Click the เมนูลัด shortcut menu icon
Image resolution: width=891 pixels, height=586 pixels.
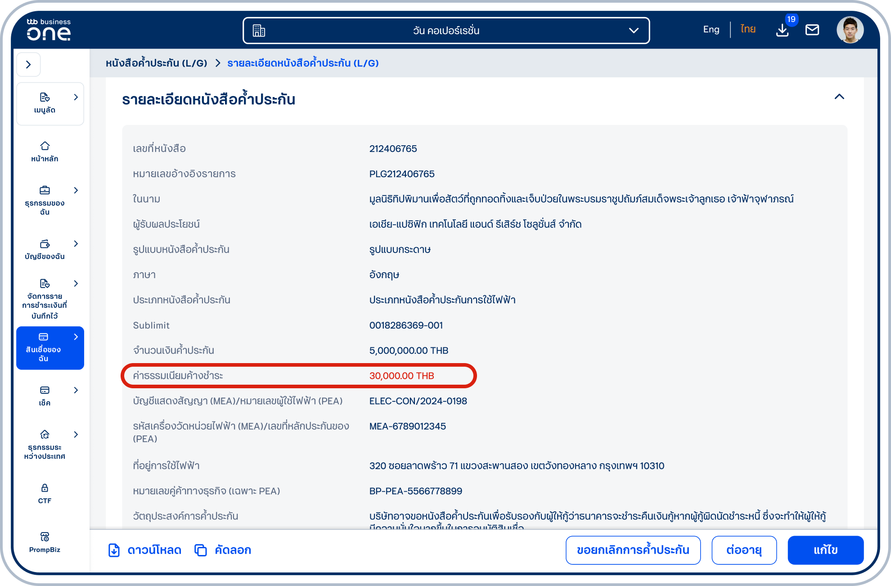click(x=45, y=97)
